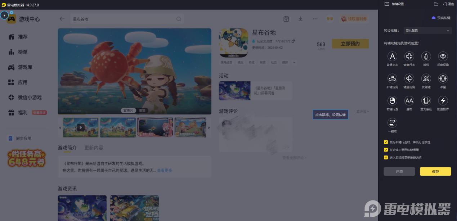Expand the game tags dropdown arrow
The image size is (457, 221).
294,63
